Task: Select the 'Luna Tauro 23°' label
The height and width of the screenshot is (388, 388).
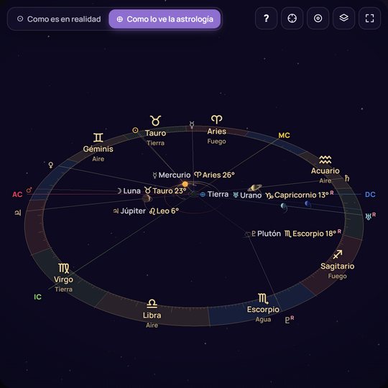Action: tap(152, 191)
